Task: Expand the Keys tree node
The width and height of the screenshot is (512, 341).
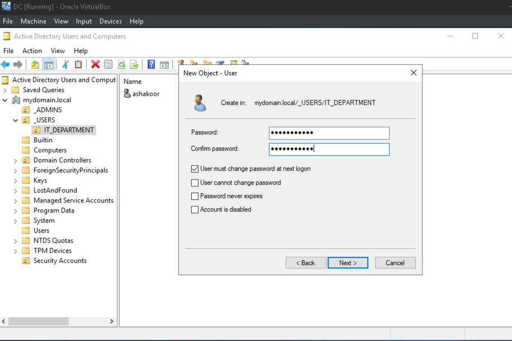Action: click(15, 181)
